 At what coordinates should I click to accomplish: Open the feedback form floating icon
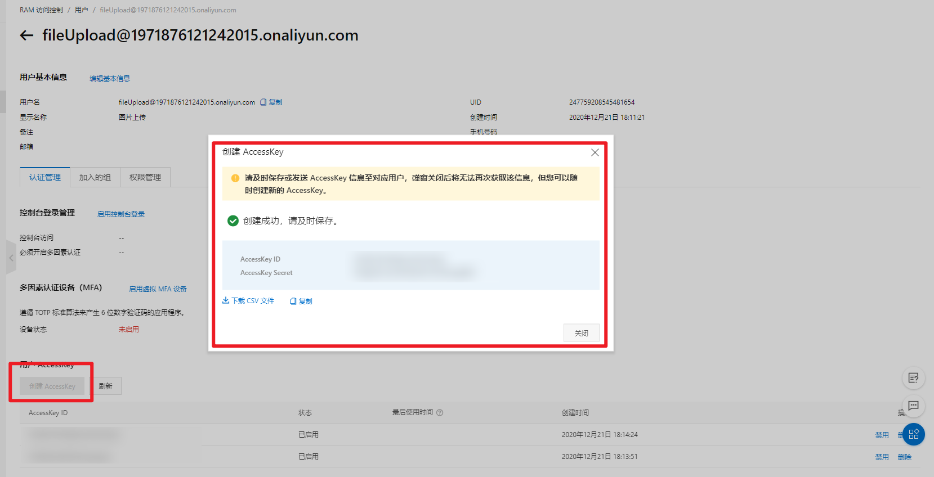pyautogui.click(x=913, y=378)
